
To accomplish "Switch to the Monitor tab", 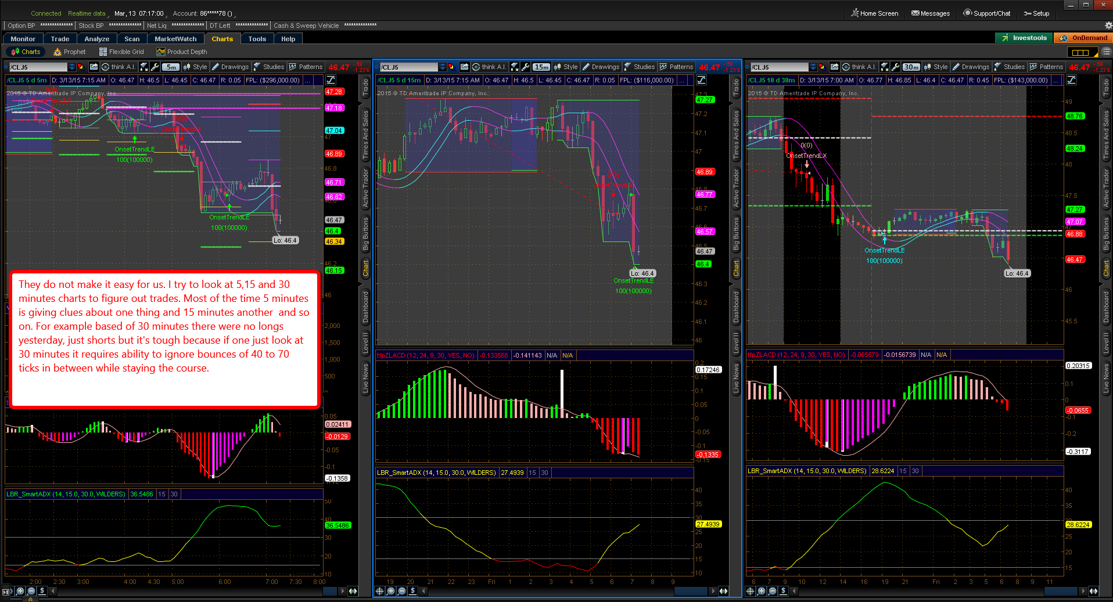I will pyautogui.click(x=23, y=39).
